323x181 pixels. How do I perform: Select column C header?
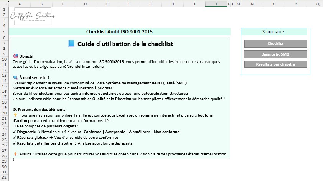[63, 4]
